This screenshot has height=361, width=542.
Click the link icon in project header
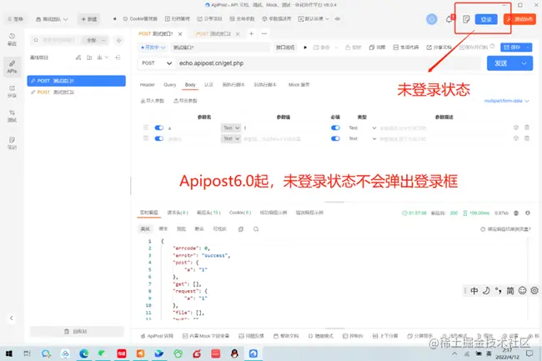point(78,58)
